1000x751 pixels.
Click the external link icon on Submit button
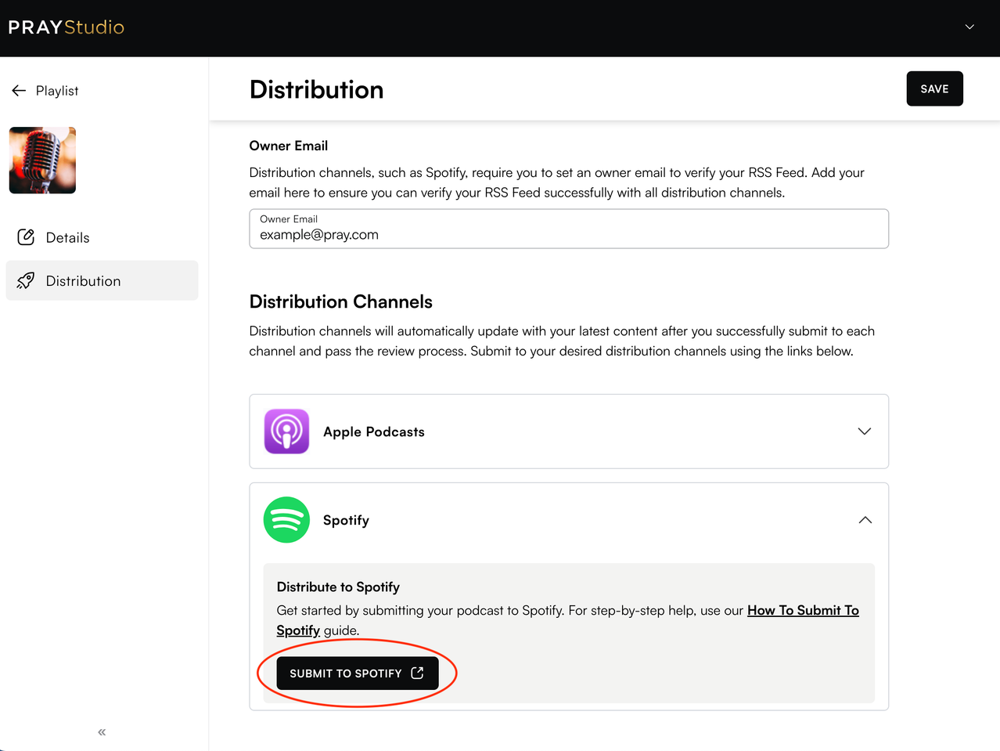coord(417,673)
